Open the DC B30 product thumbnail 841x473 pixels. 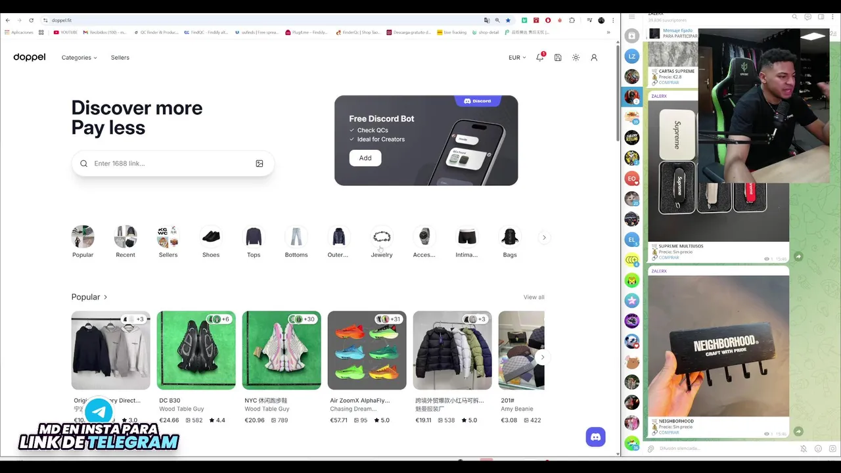pyautogui.click(x=196, y=350)
